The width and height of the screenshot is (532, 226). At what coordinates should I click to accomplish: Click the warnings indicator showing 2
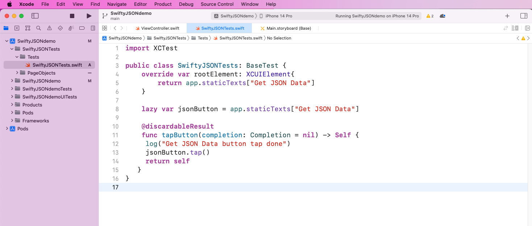pyautogui.click(x=430, y=16)
